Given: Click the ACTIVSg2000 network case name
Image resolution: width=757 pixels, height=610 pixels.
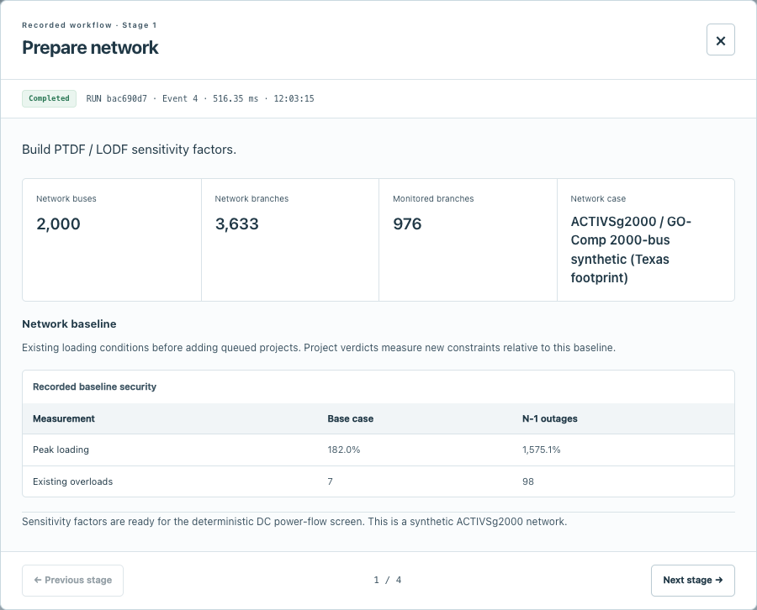Looking at the screenshot, I should (631, 250).
